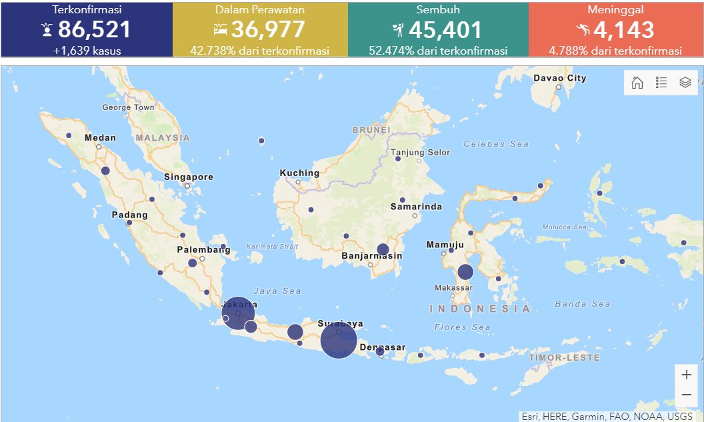Click the Palembang city label
The width and height of the screenshot is (704, 422).
[x=203, y=249]
